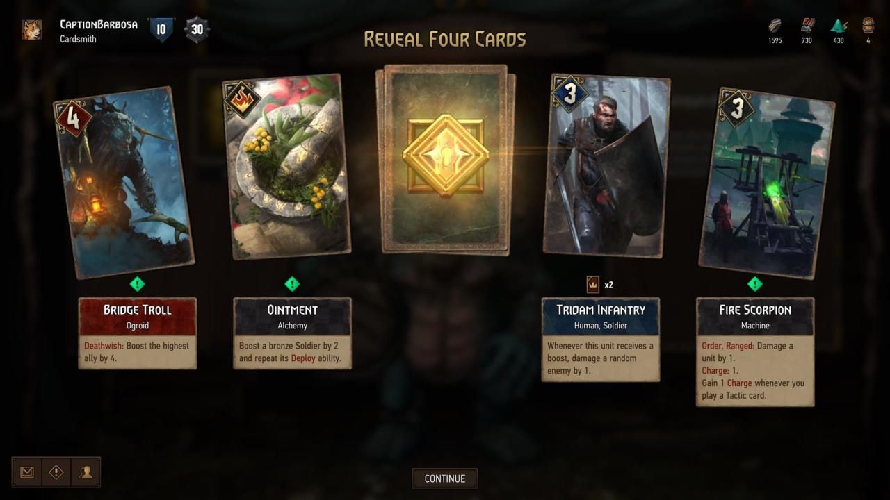Click the green new-card marker under Fire Scorpion

(755, 283)
